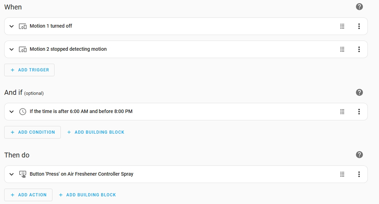The width and height of the screenshot is (379, 204).
Task: Open three-dot menu for time condition
Action: pyautogui.click(x=359, y=112)
